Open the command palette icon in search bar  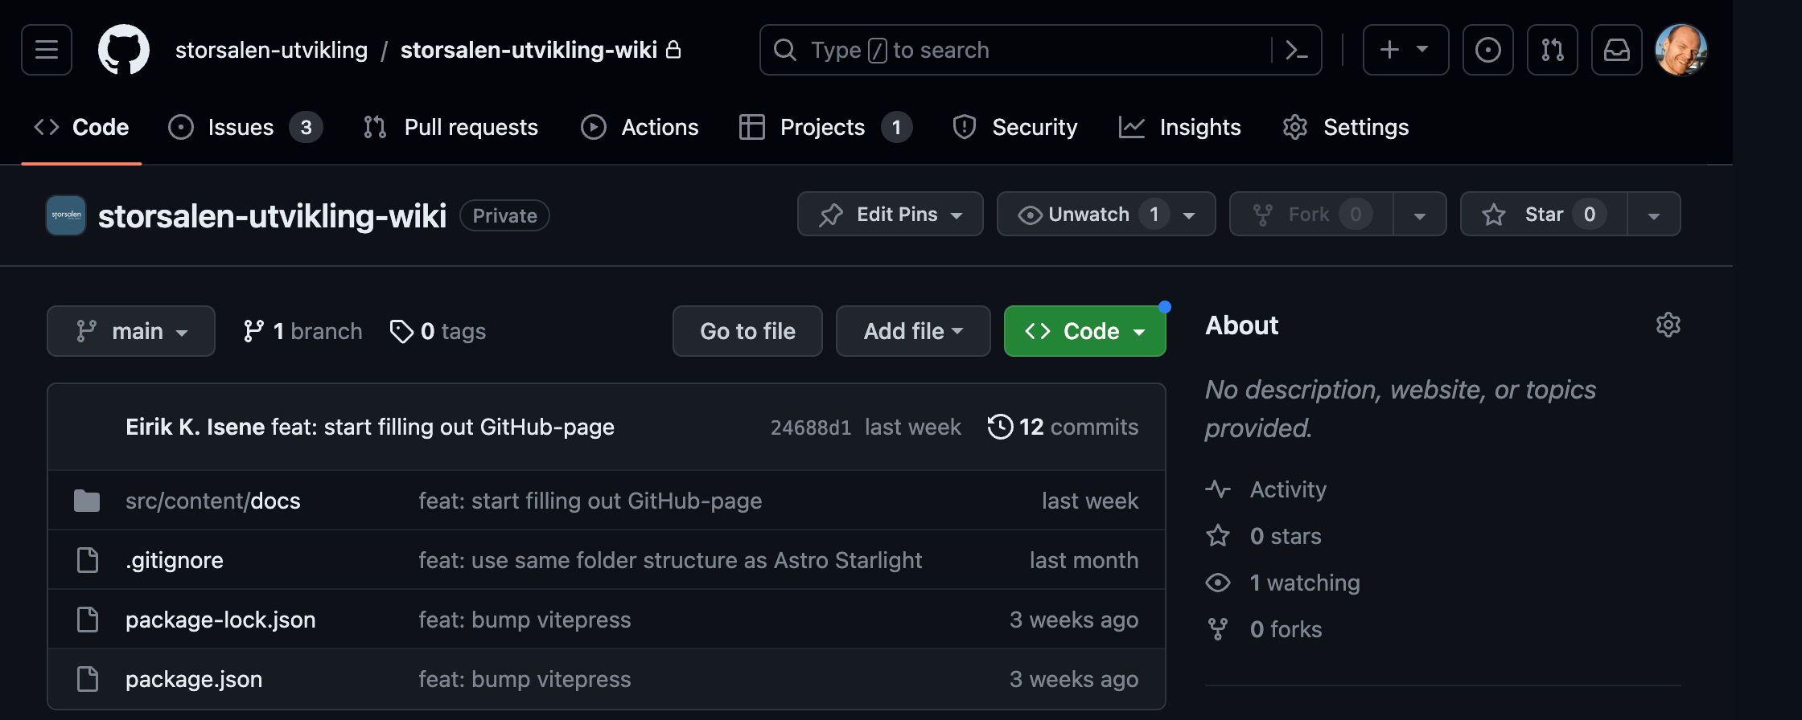pos(1296,50)
